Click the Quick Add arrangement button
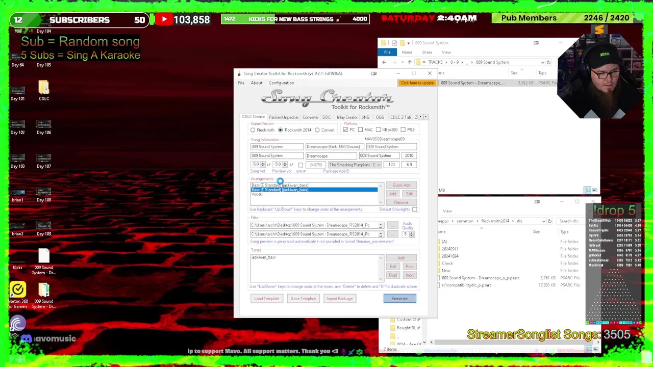 pyautogui.click(x=401, y=186)
